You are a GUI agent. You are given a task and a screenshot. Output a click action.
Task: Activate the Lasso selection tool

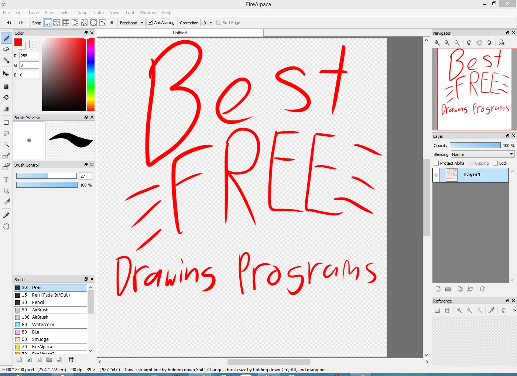coord(6,133)
